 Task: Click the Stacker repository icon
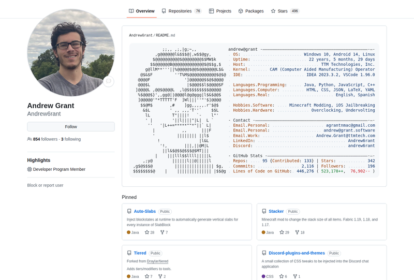(x=264, y=211)
